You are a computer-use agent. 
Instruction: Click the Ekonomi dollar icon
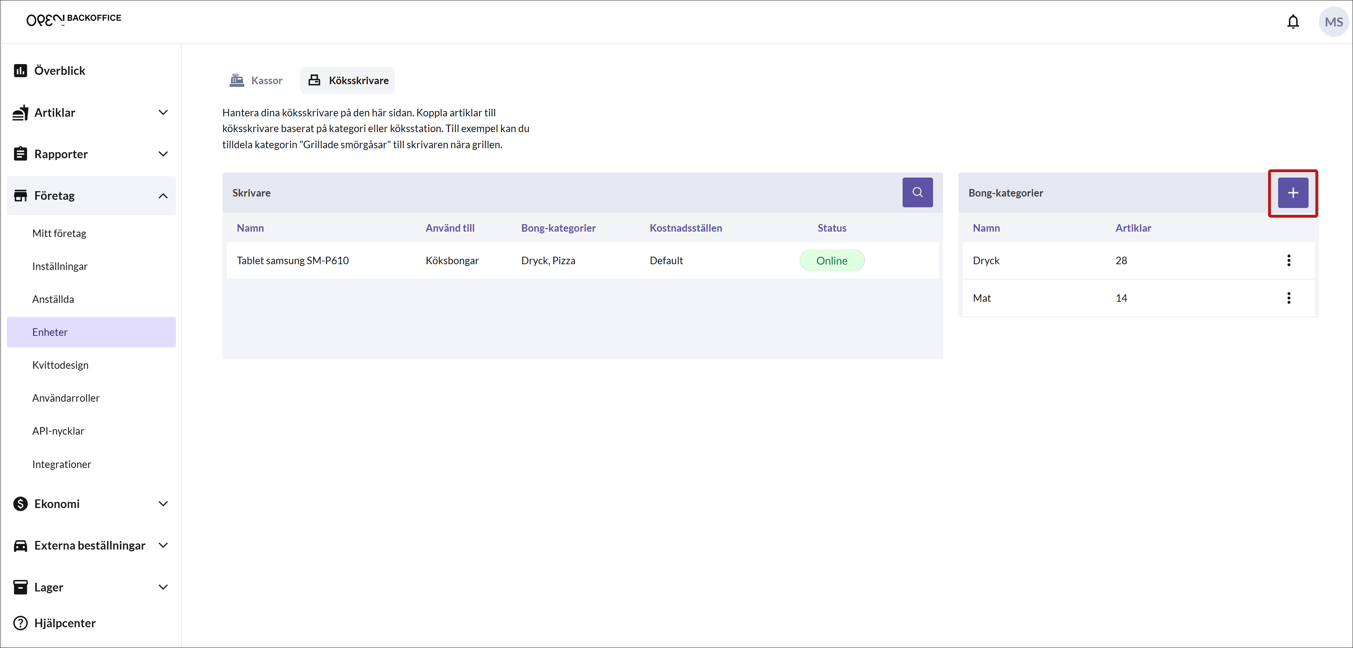point(20,504)
